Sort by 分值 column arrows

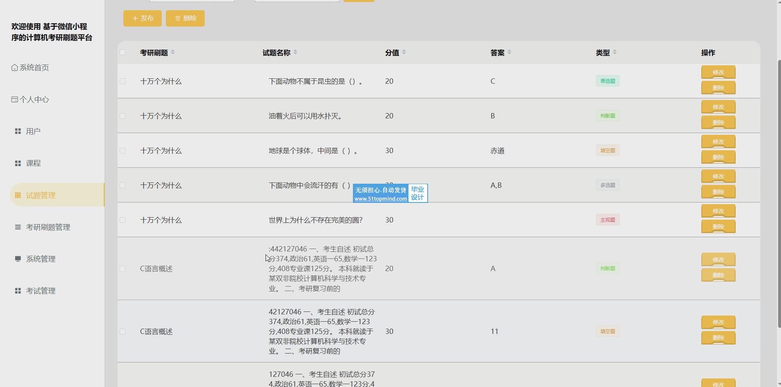404,52
